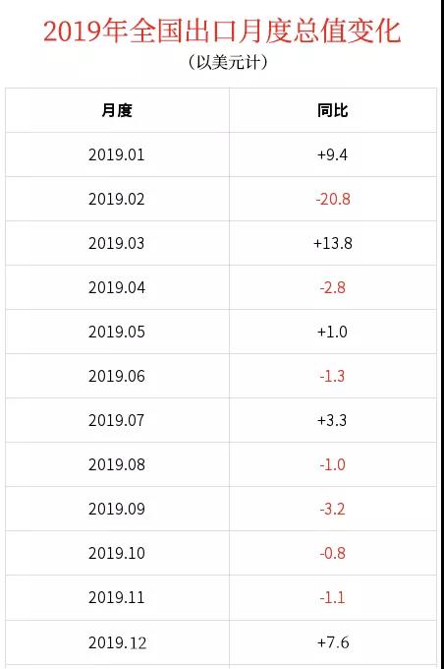The width and height of the screenshot is (444, 669).
Task: Click the +7.6 value for December
Action: [333, 642]
